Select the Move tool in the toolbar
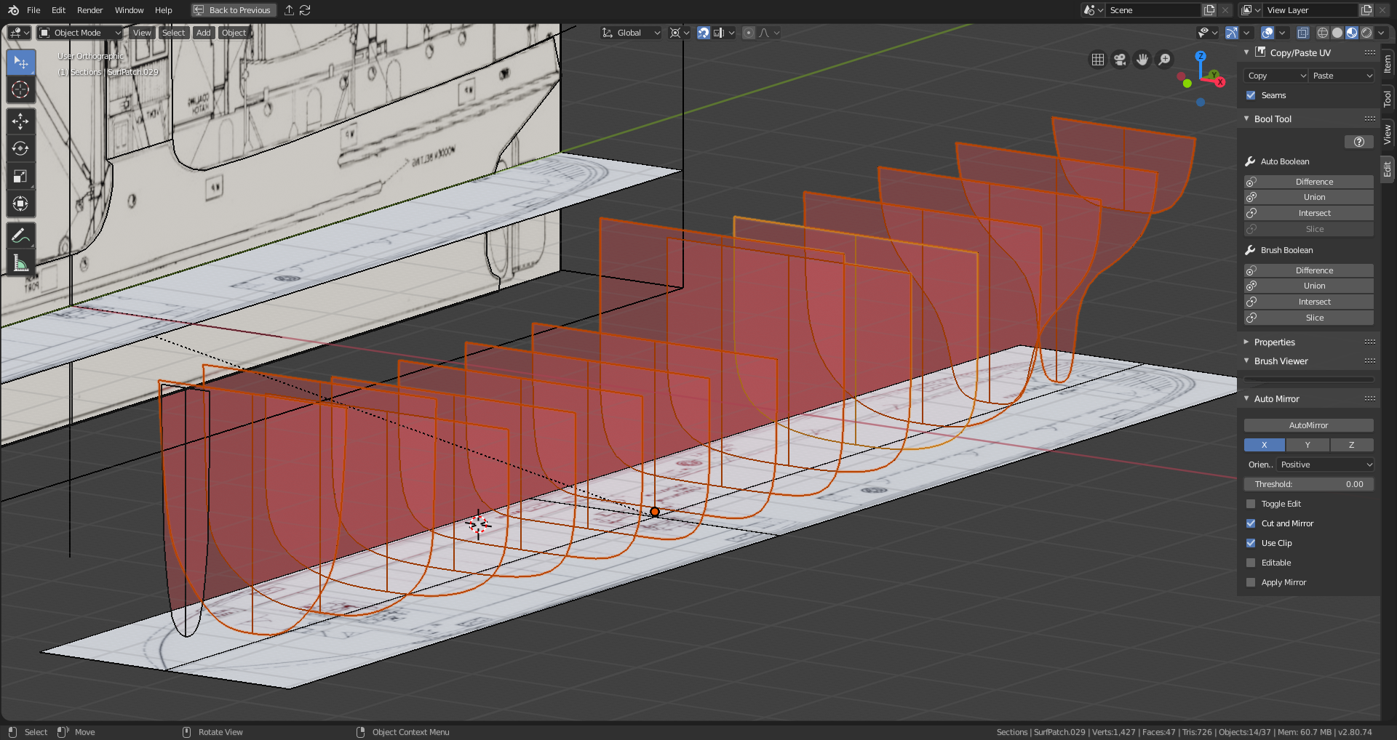Image resolution: width=1397 pixels, height=740 pixels. click(20, 121)
